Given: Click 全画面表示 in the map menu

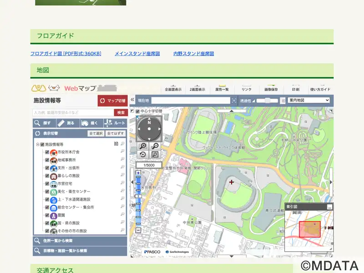Looking at the screenshot, I should tap(173, 89).
